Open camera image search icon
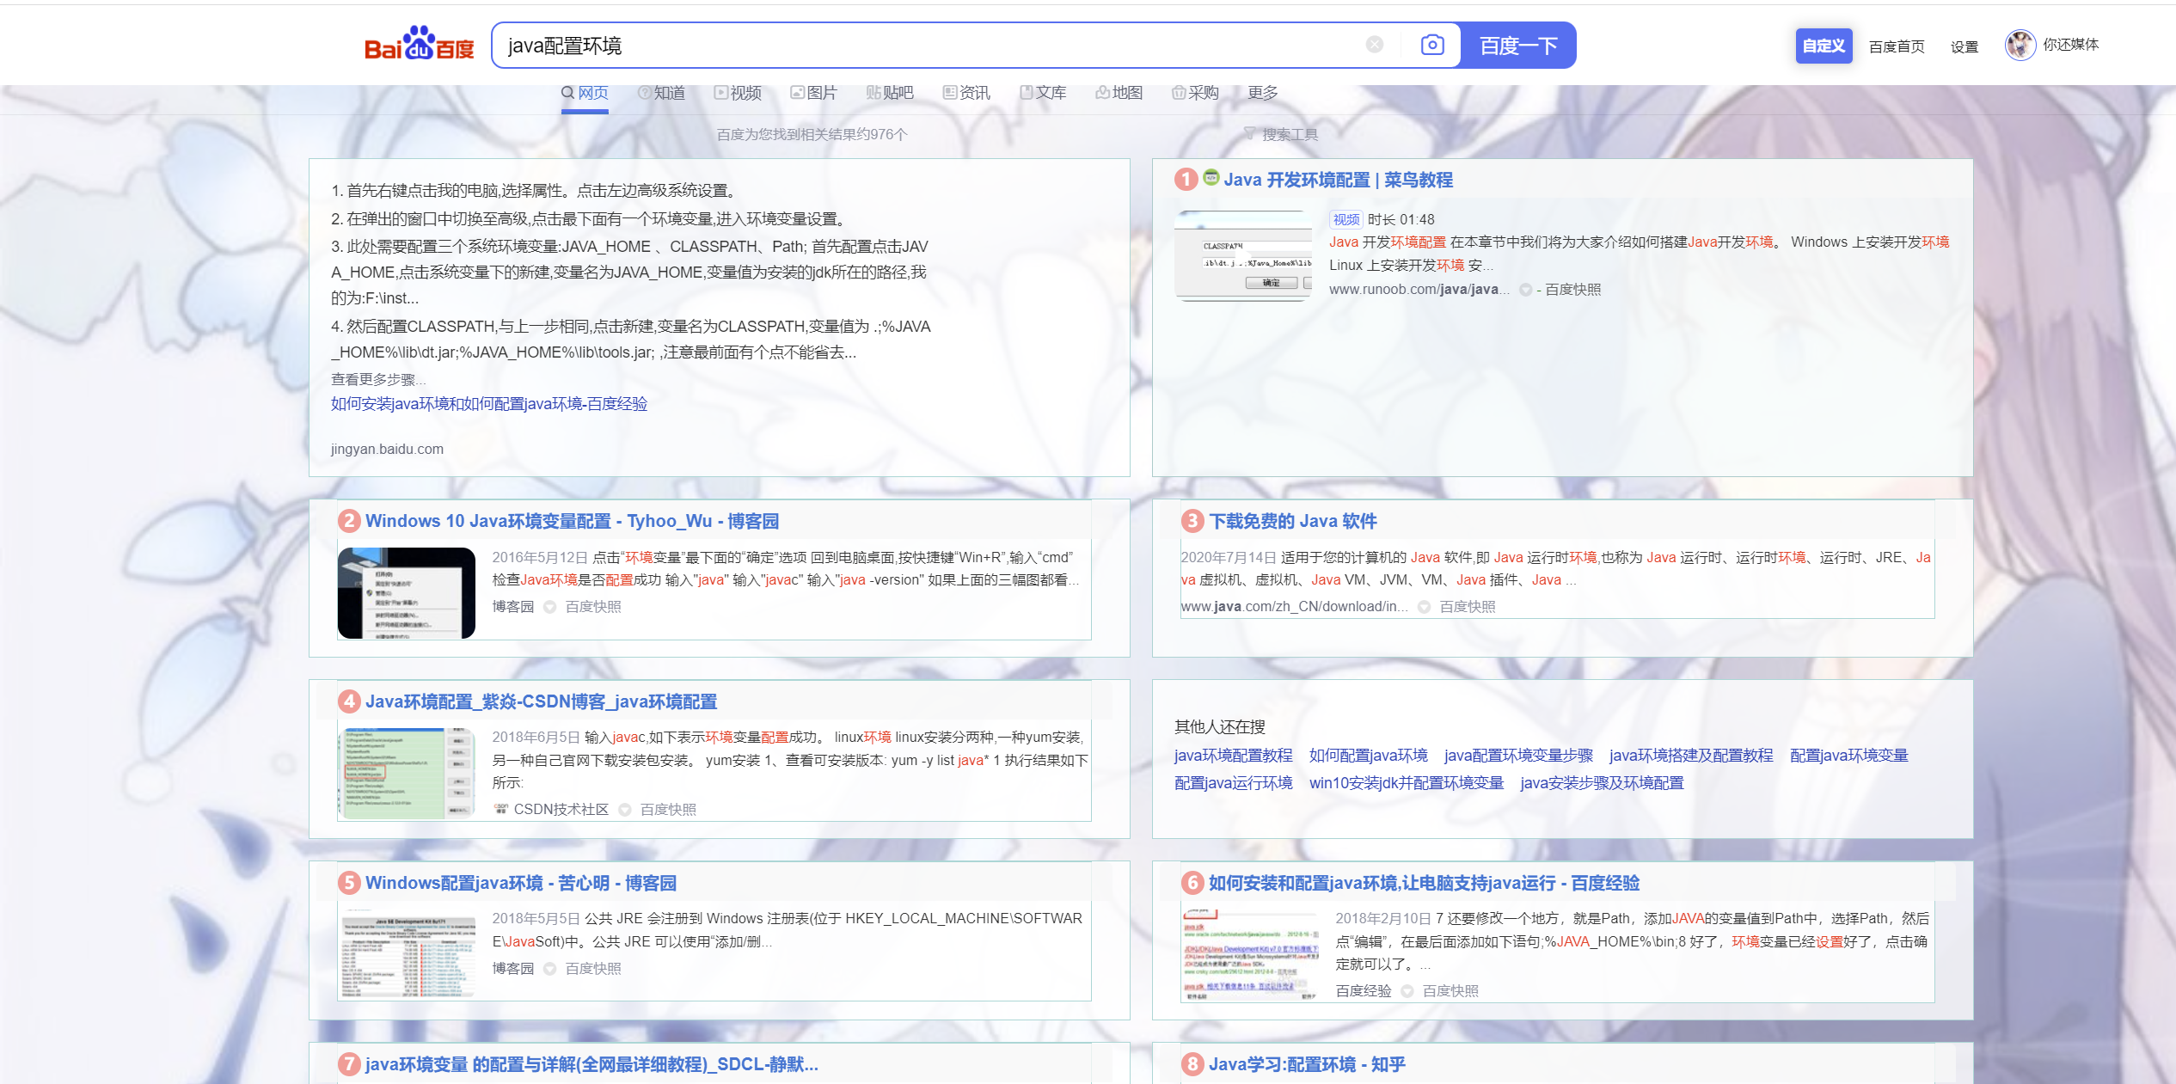Screen dimensions: 2176x1084 pos(1432,45)
